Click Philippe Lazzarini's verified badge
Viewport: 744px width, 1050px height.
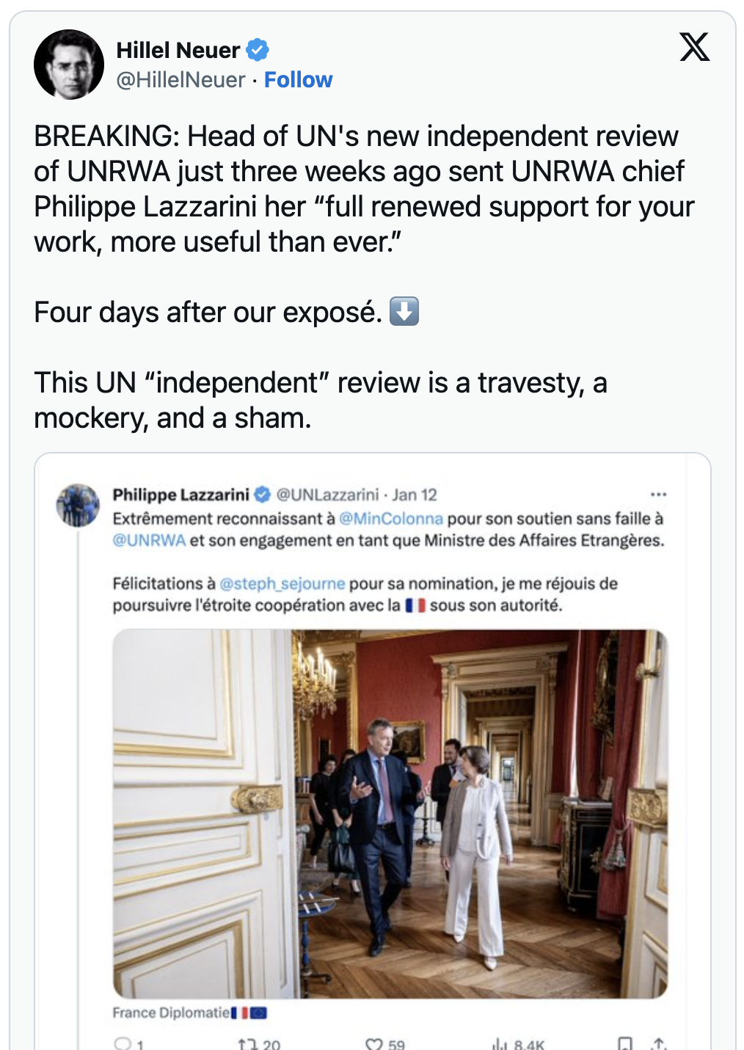(262, 495)
